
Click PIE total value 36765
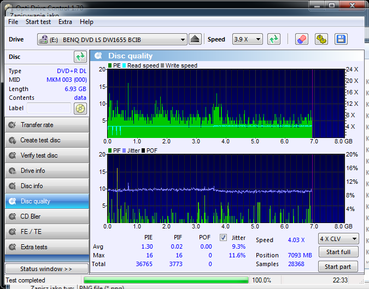click(144, 264)
